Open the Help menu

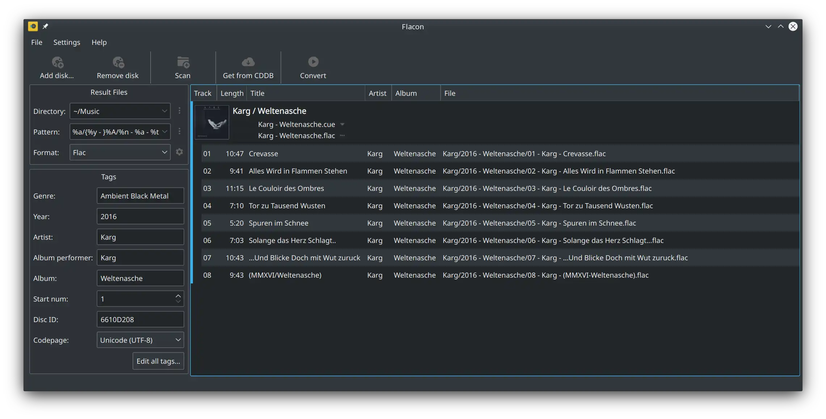(x=99, y=42)
